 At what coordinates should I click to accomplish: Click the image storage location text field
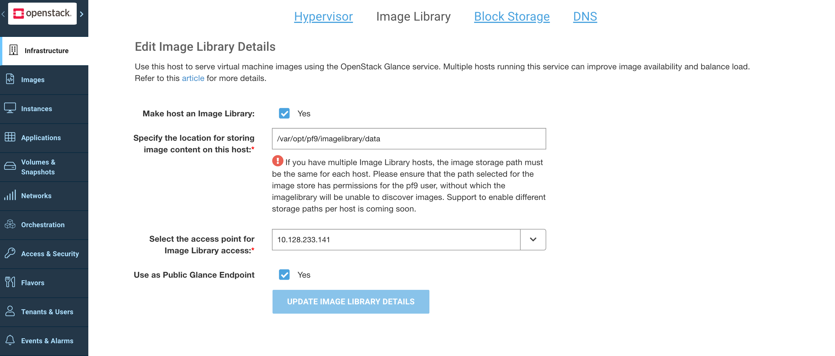click(409, 139)
